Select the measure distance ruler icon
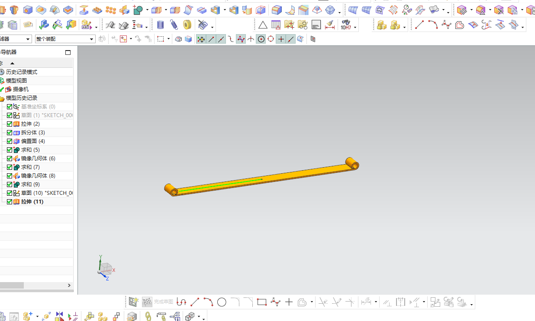The width and height of the screenshot is (535, 321). [330, 25]
